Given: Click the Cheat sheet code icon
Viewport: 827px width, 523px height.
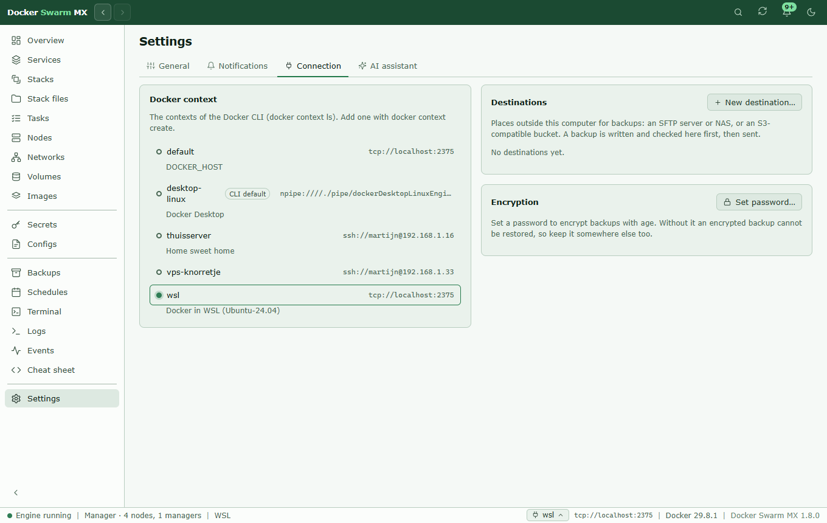Looking at the screenshot, I should point(16,370).
